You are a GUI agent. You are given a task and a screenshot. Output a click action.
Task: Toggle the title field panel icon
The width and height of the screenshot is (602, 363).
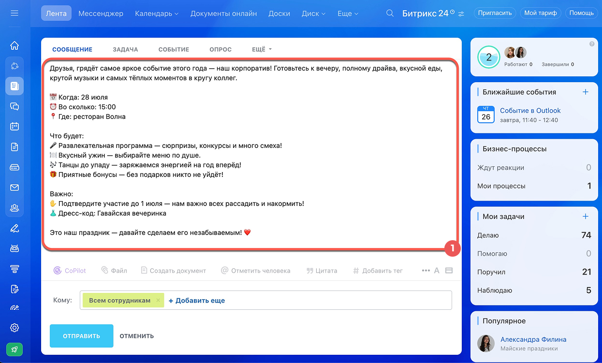(x=449, y=271)
